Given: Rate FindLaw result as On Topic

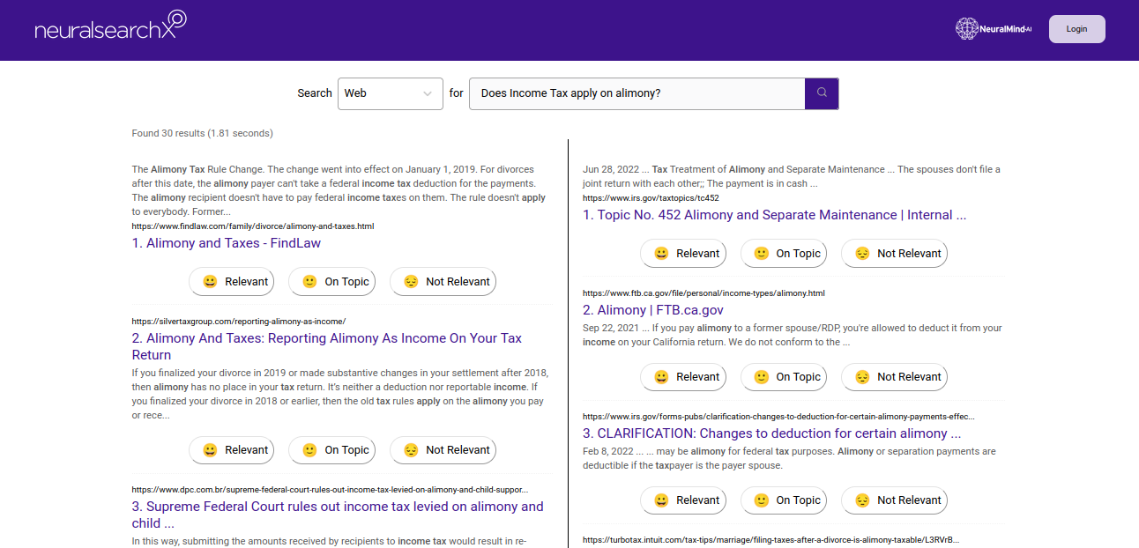Looking at the screenshot, I should (335, 282).
